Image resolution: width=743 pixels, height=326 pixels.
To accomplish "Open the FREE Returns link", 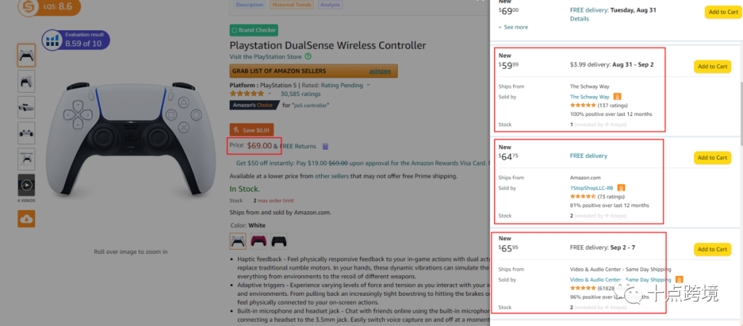I will 298,146.
